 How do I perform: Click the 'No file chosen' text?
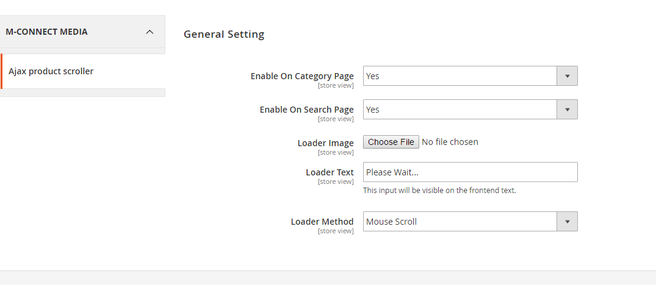coord(450,142)
